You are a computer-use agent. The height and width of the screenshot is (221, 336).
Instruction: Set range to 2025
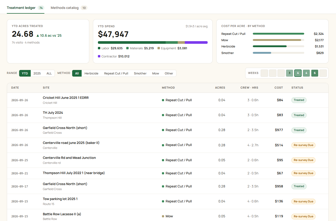(x=37, y=73)
